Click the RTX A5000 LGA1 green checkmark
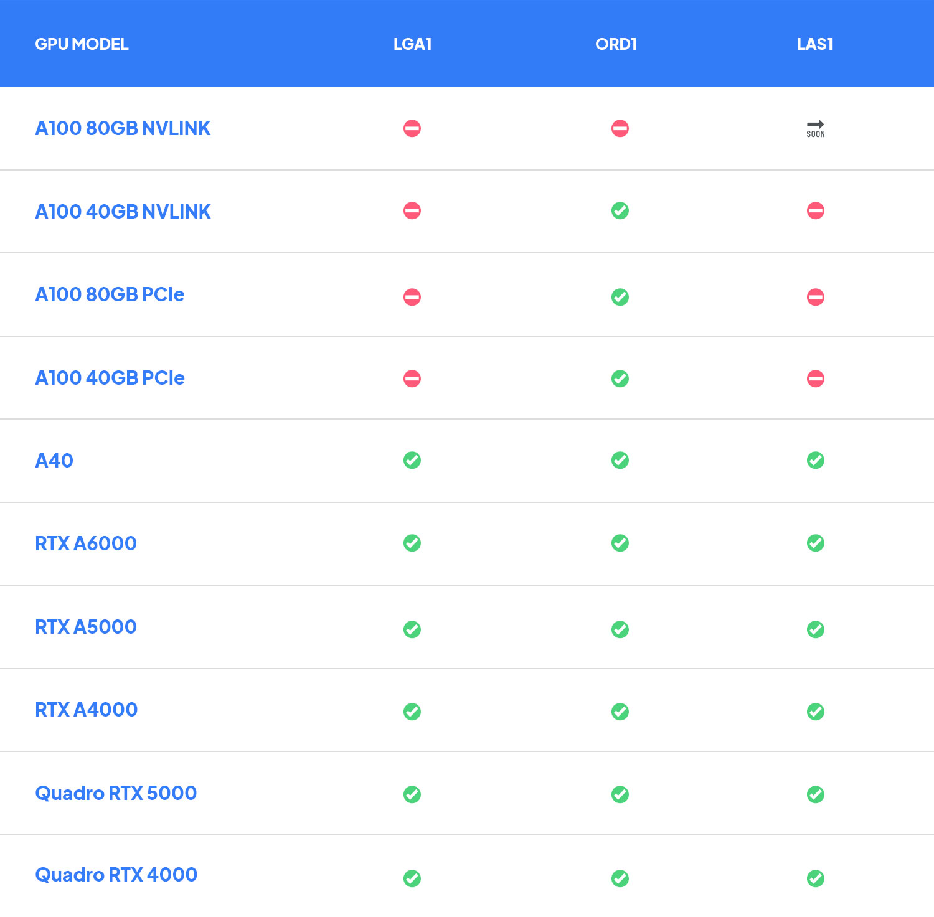Screen dimensions: 934x917 click(x=412, y=629)
